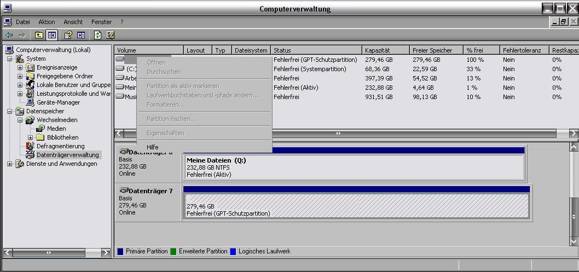Select Leistungsprotokolle und Warnungen icon
Viewport: 579px width, 272px height.
30,94
